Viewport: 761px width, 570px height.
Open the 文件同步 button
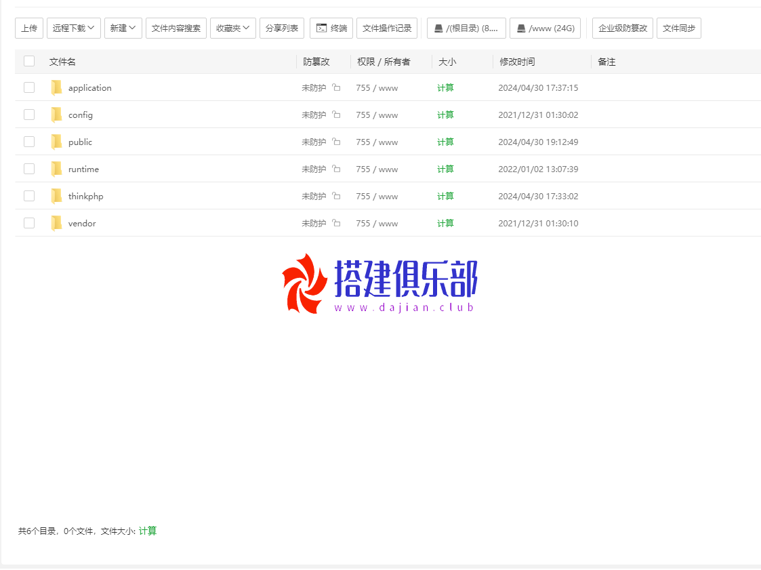[x=679, y=28]
